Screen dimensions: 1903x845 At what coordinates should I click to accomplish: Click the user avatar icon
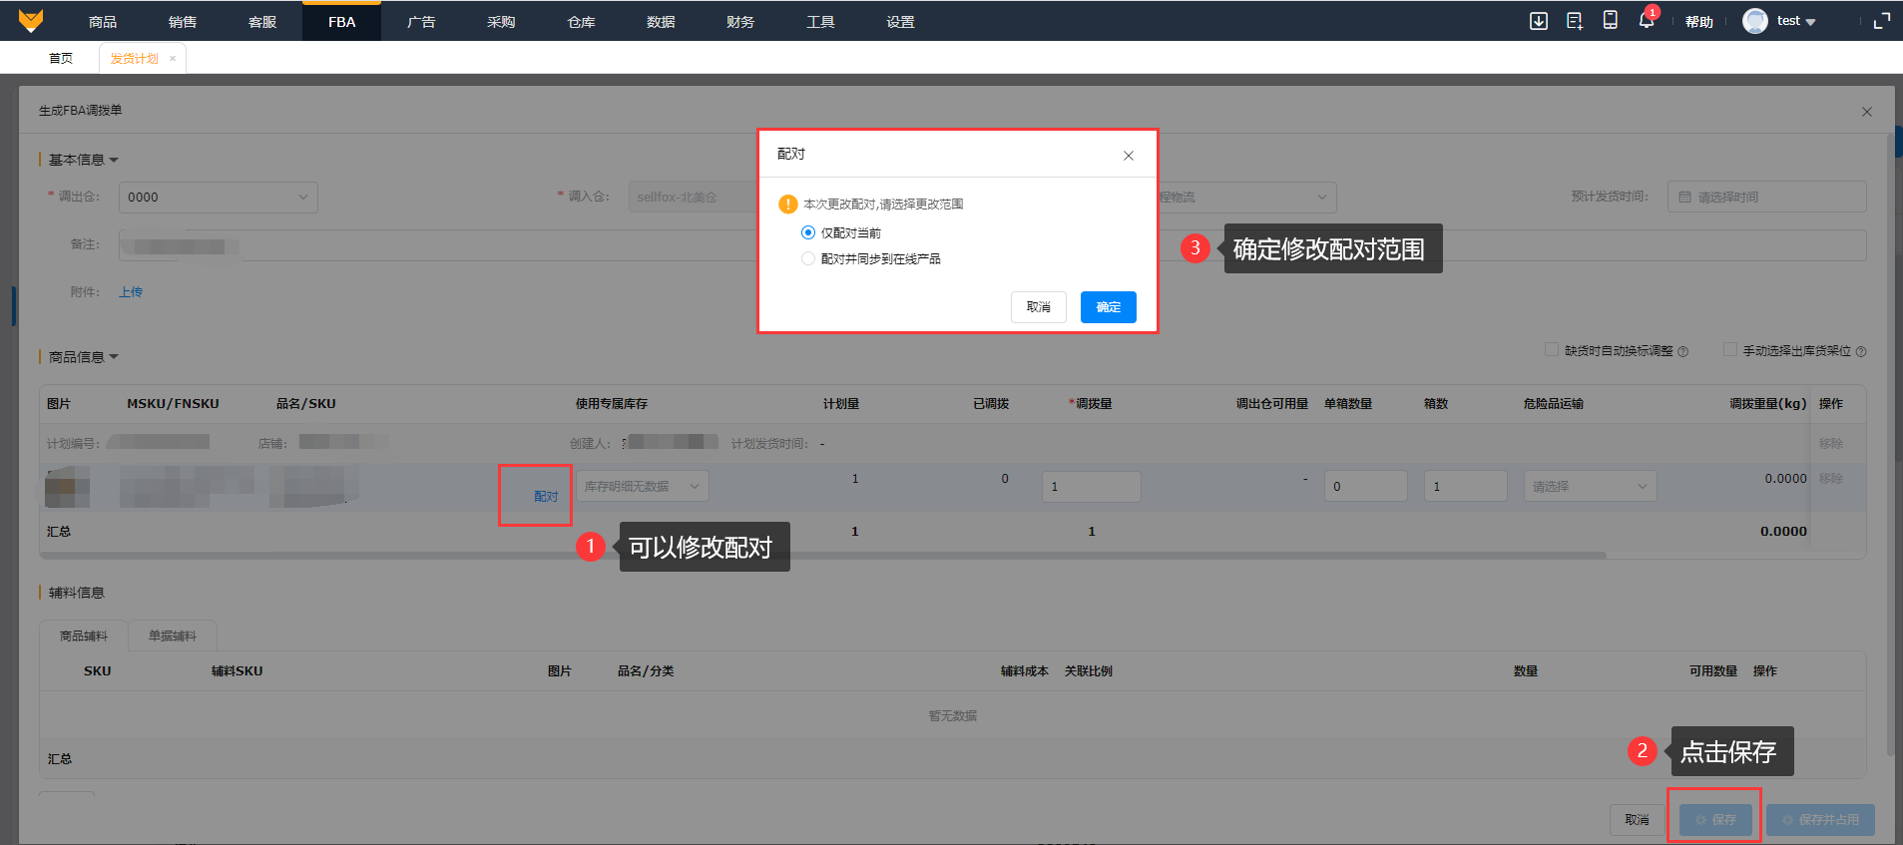pos(1754,21)
